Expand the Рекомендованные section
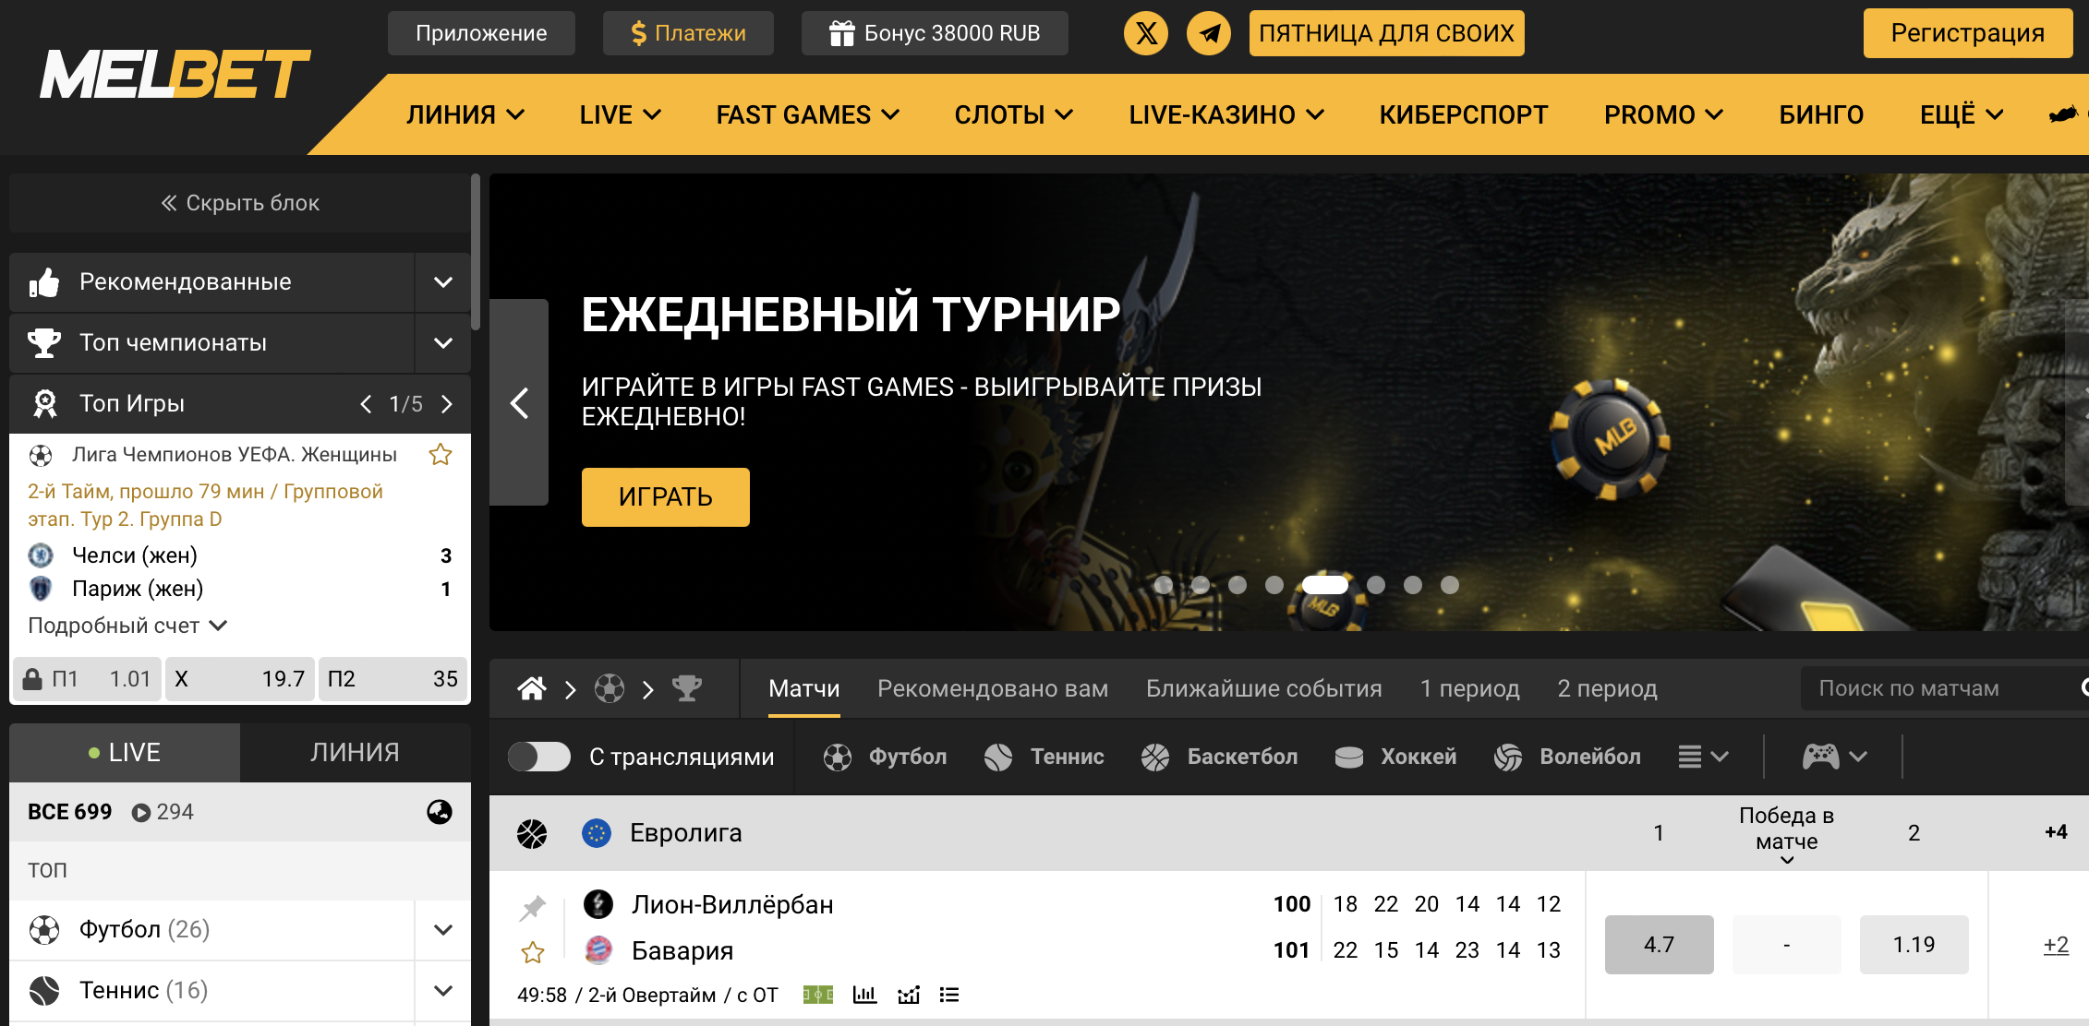 coord(443,281)
